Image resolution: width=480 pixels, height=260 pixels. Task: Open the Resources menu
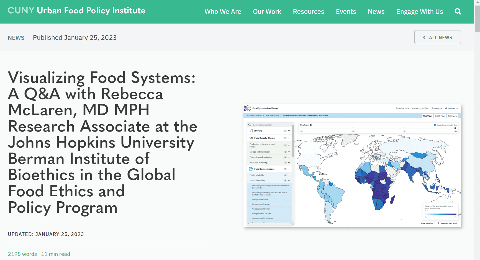(x=309, y=12)
